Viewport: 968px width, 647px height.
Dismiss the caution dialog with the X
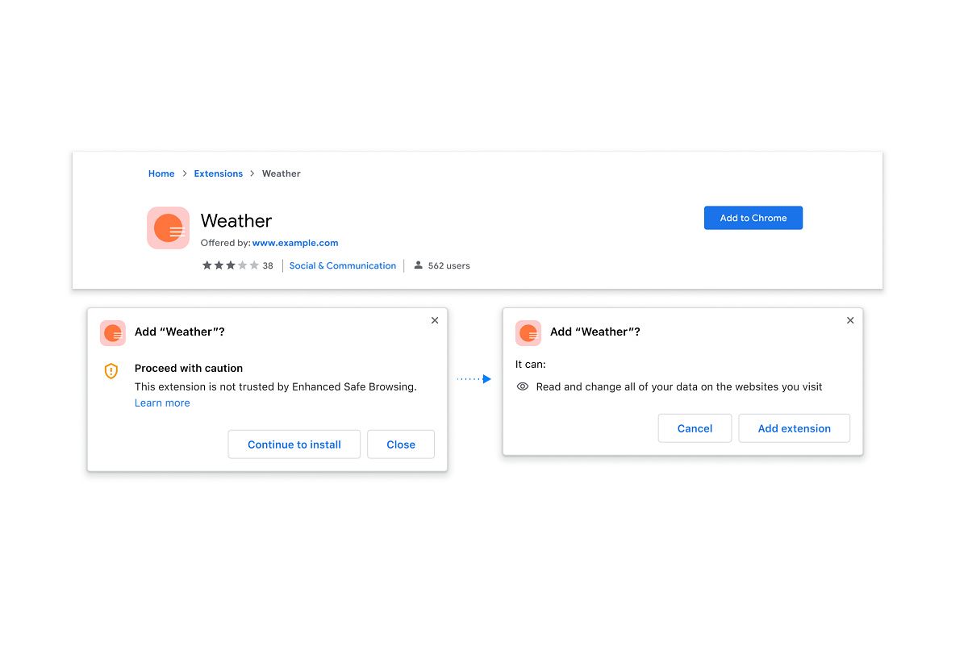(435, 320)
